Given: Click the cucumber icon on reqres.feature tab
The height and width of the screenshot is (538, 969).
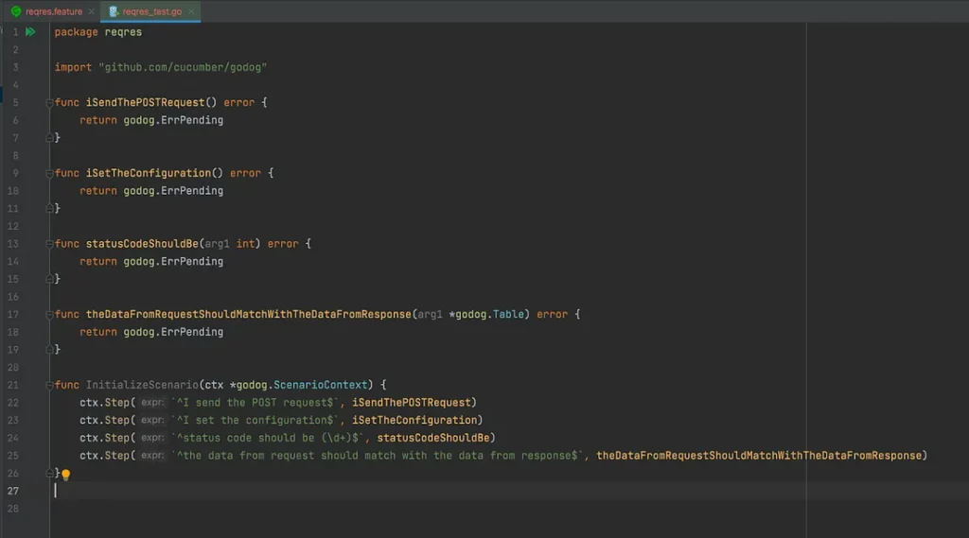Looking at the screenshot, I should [16, 11].
